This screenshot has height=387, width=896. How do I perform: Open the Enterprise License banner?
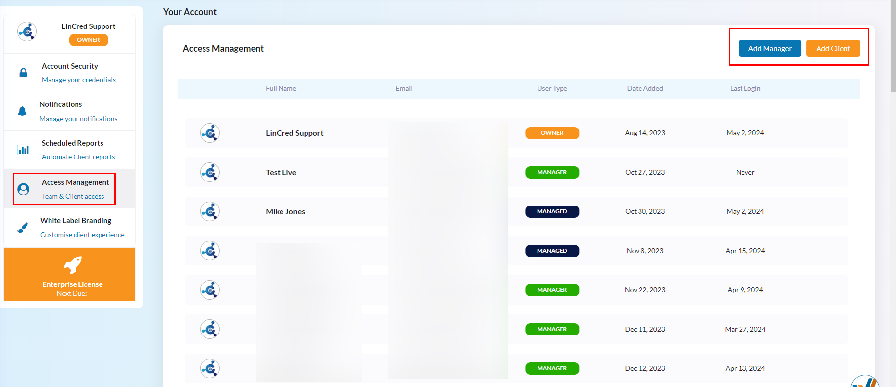pos(70,274)
